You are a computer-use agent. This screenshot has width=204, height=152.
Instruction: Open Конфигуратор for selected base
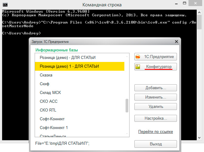155,66
